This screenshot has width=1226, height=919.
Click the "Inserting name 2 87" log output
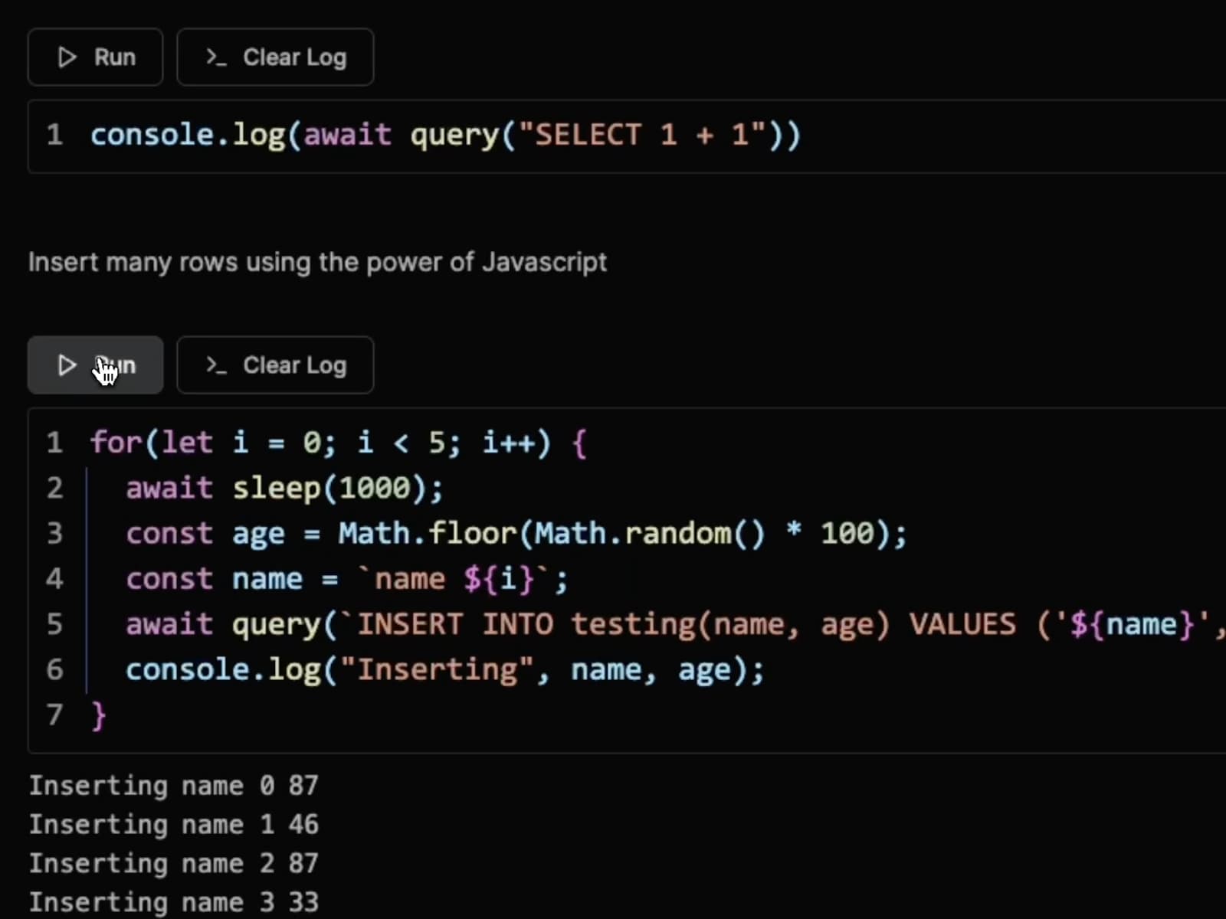pos(173,864)
